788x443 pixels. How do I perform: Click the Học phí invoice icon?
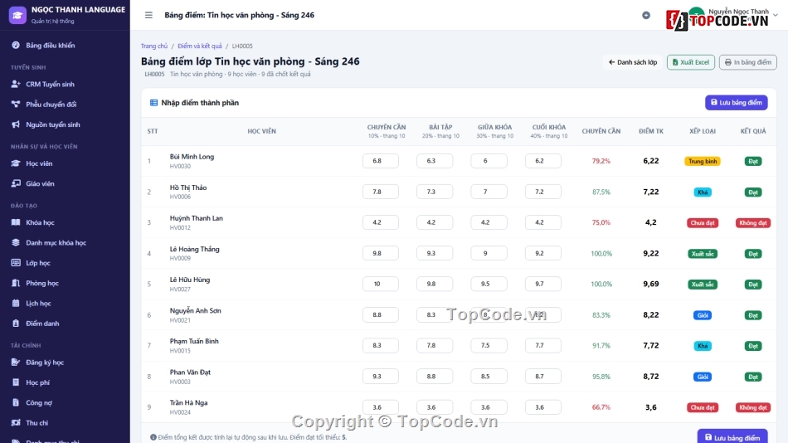(x=16, y=382)
